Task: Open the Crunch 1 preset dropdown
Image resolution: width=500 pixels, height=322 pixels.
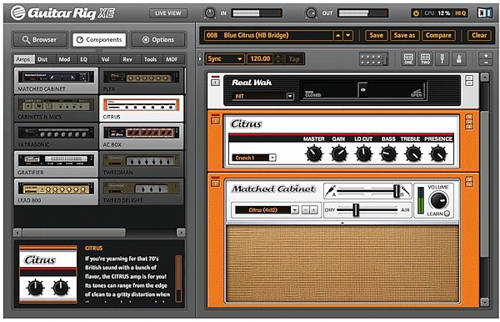Action: pos(254,158)
